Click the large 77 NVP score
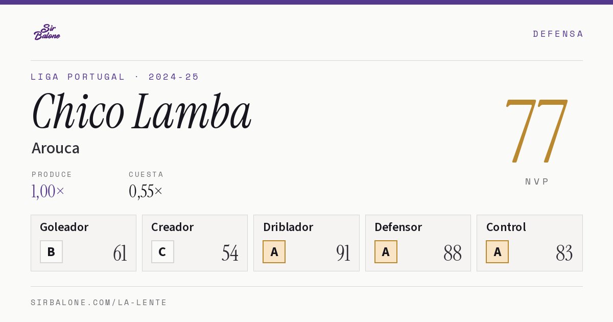Image resolution: width=613 pixels, height=322 pixels. tap(536, 131)
